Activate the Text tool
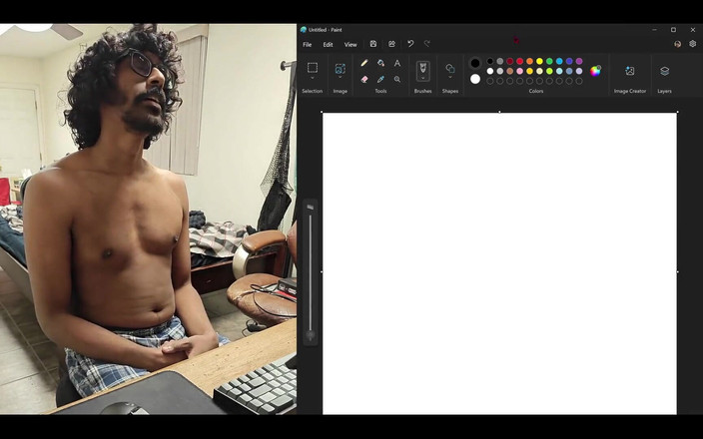Screen dimensions: 703x439 click(x=397, y=63)
